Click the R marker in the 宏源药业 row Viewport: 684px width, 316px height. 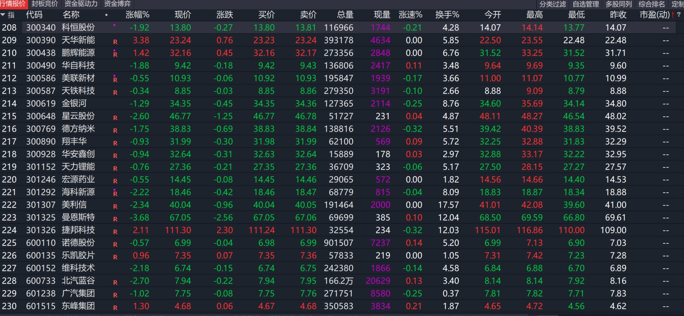[x=115, y=181]
